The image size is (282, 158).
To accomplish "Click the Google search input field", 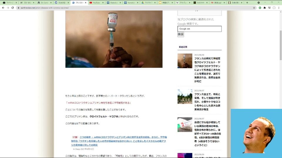I will click(199, 29).
